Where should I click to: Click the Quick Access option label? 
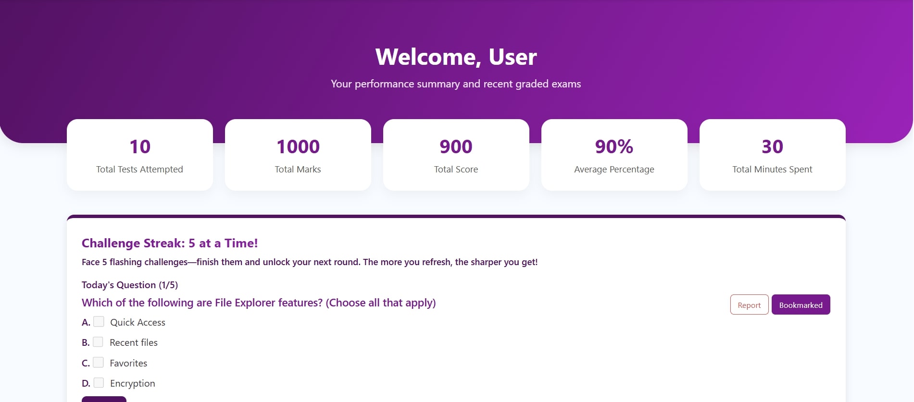click(138, 322)
